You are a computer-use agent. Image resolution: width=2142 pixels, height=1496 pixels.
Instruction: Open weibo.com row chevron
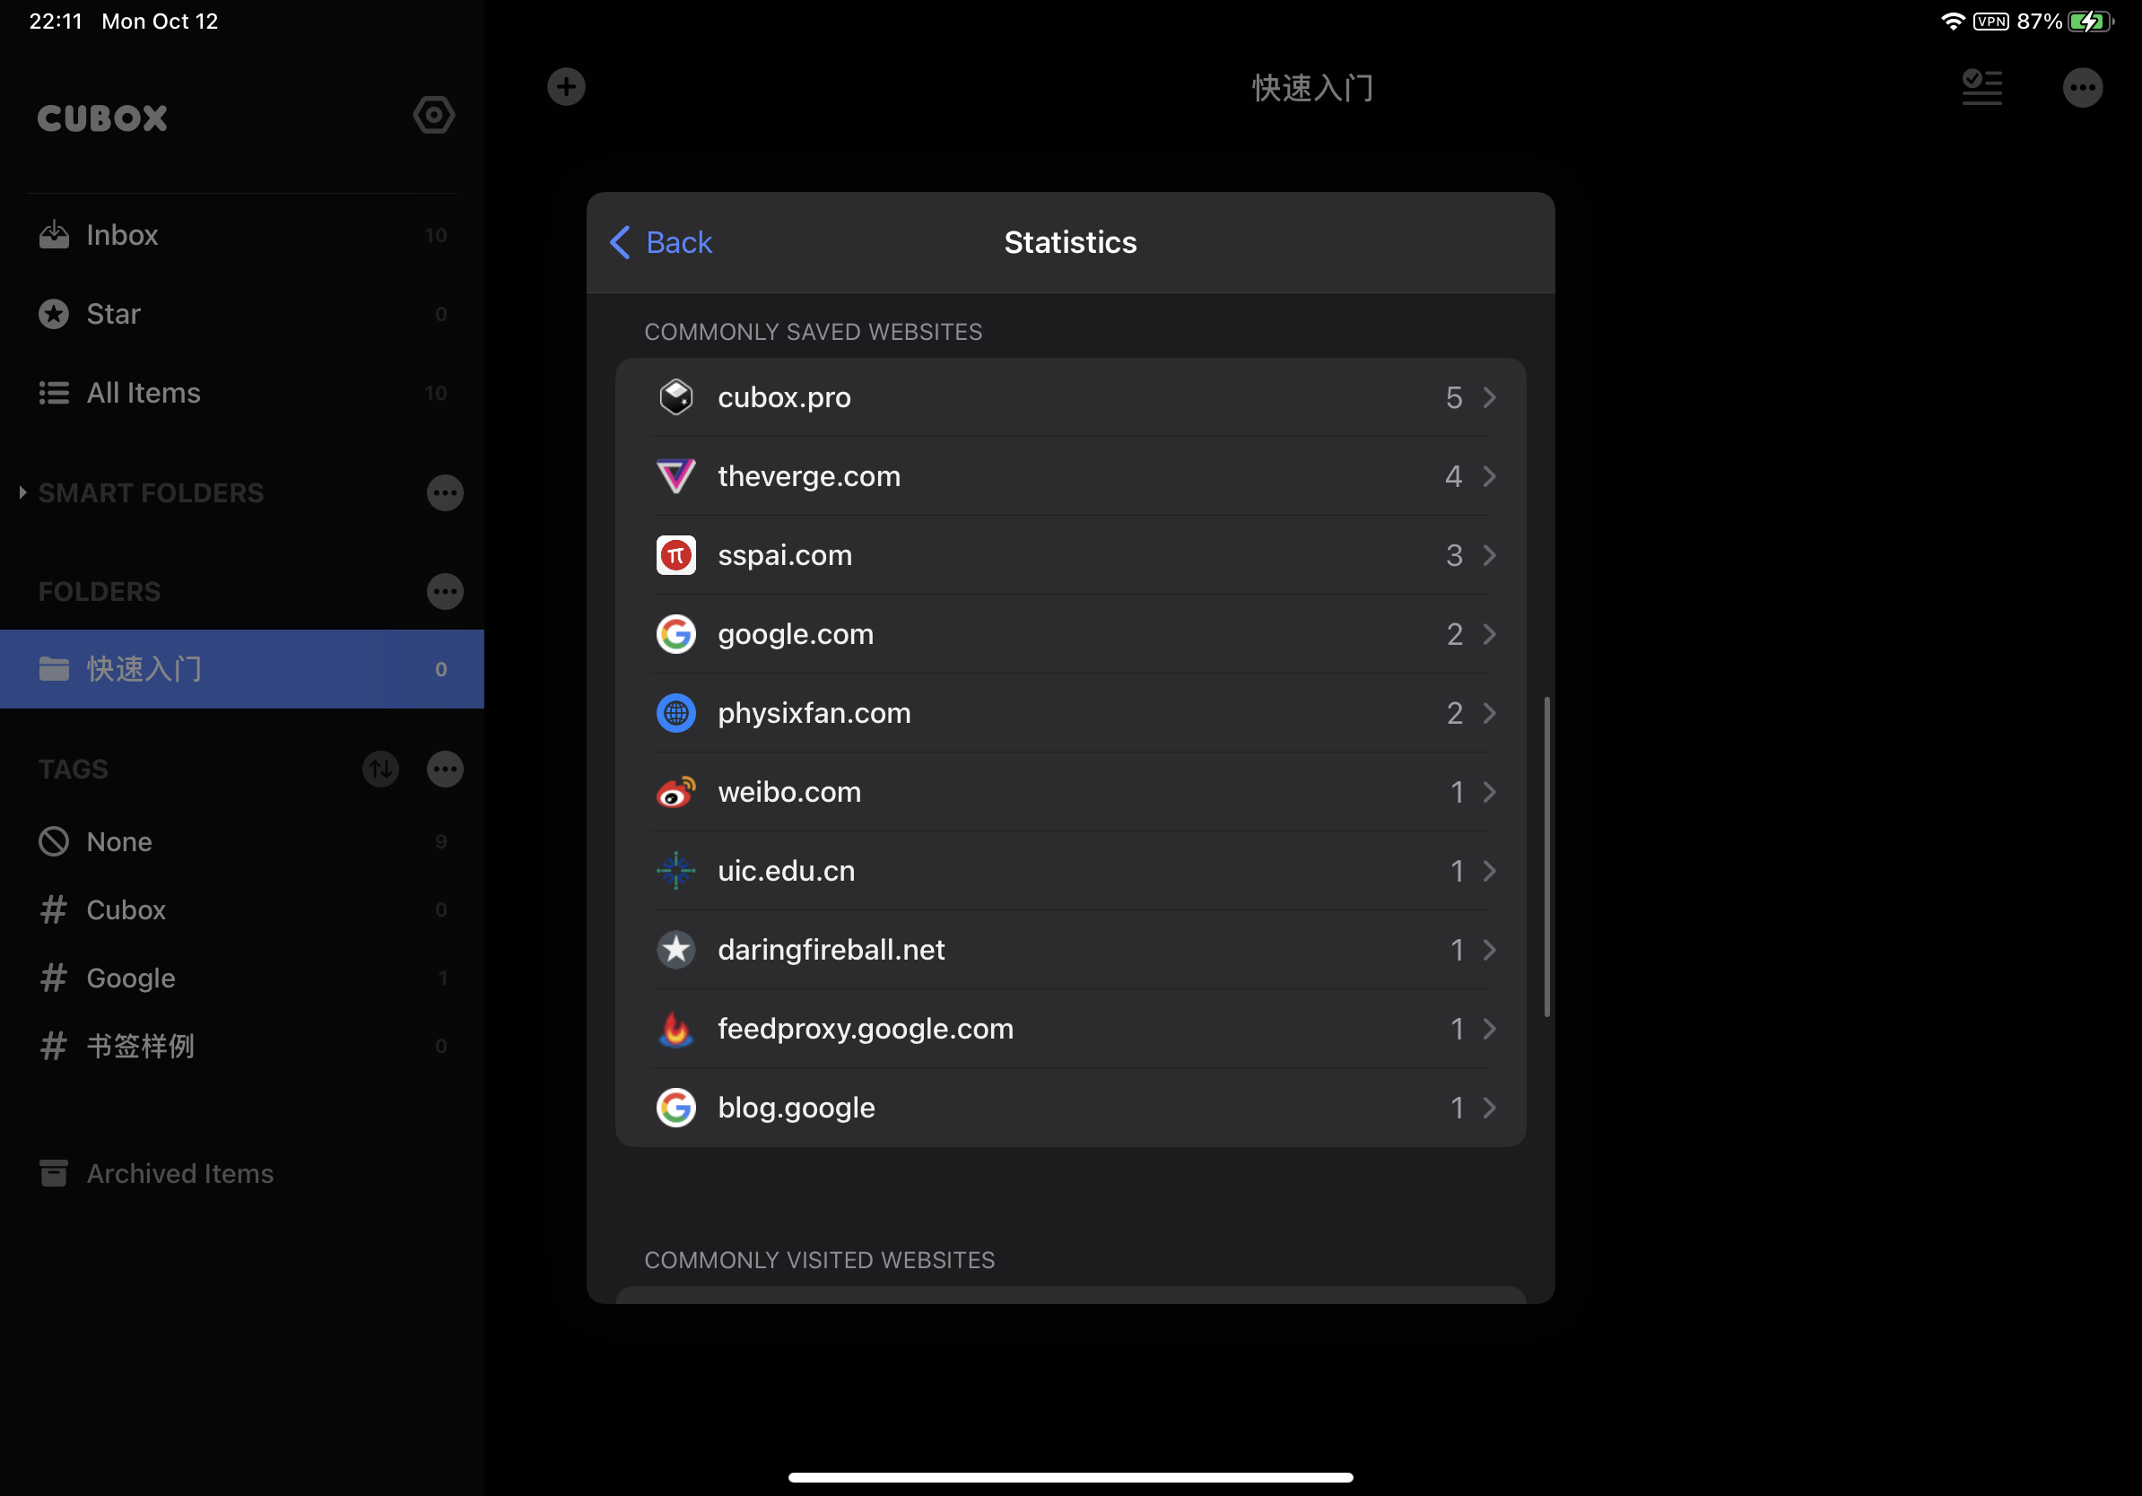coord(1490,792)
